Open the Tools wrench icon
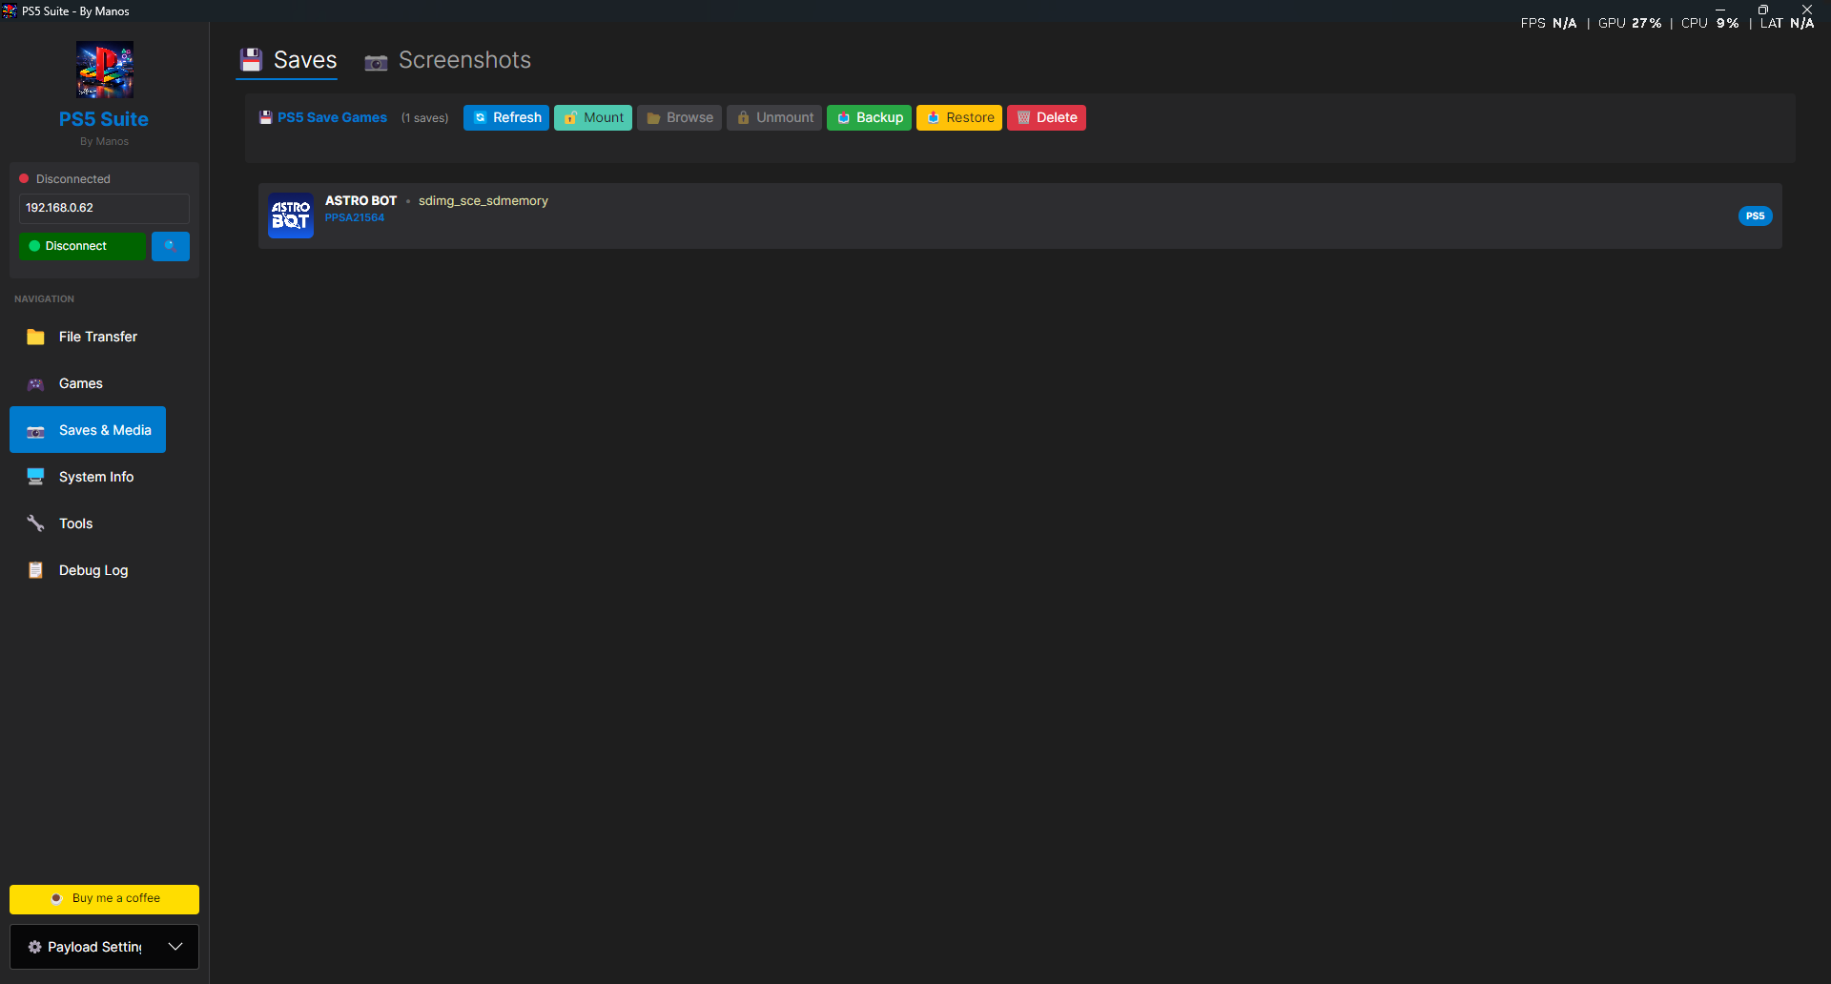The image size is (1831, 984). coord(35,523)
